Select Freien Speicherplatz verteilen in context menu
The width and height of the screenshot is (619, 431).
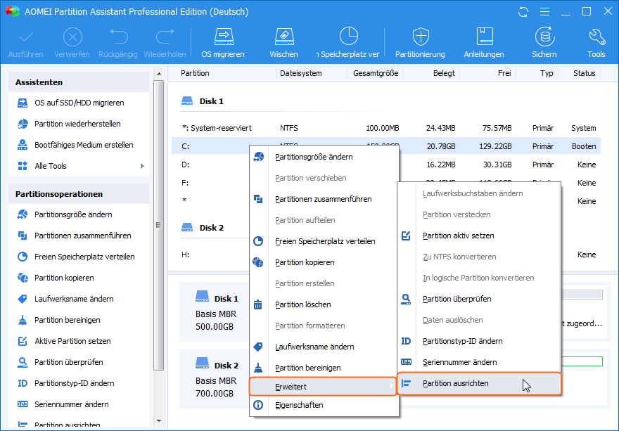tap(324, 241)
